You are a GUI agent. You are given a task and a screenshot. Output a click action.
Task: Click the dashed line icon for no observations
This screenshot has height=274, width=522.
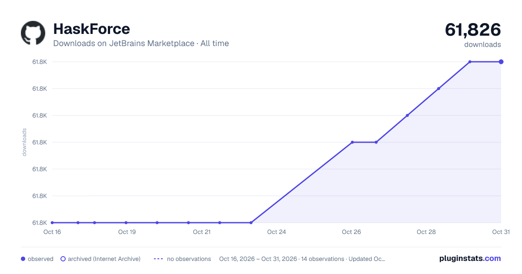tap(158, 259)
